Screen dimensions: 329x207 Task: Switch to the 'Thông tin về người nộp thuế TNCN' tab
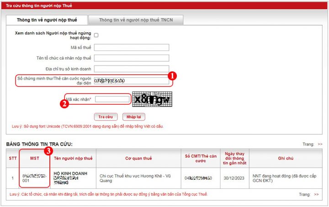coord(135,20)
